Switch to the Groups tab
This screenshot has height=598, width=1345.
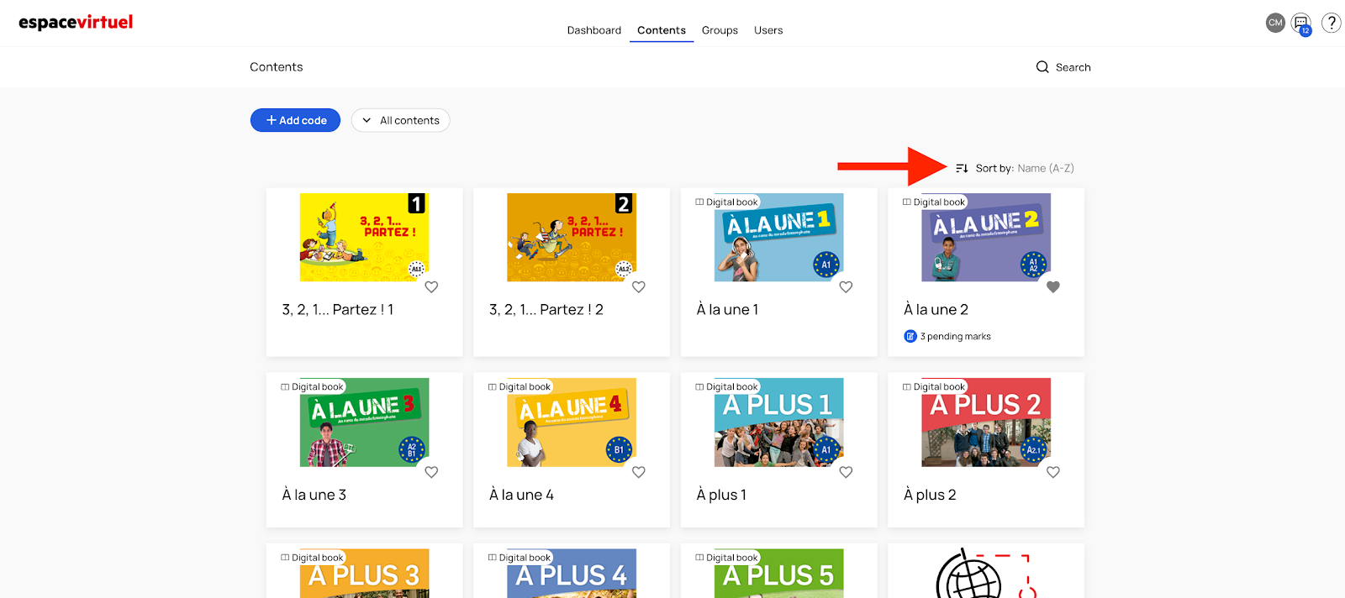pyautogui.click(x=720, y=30)
